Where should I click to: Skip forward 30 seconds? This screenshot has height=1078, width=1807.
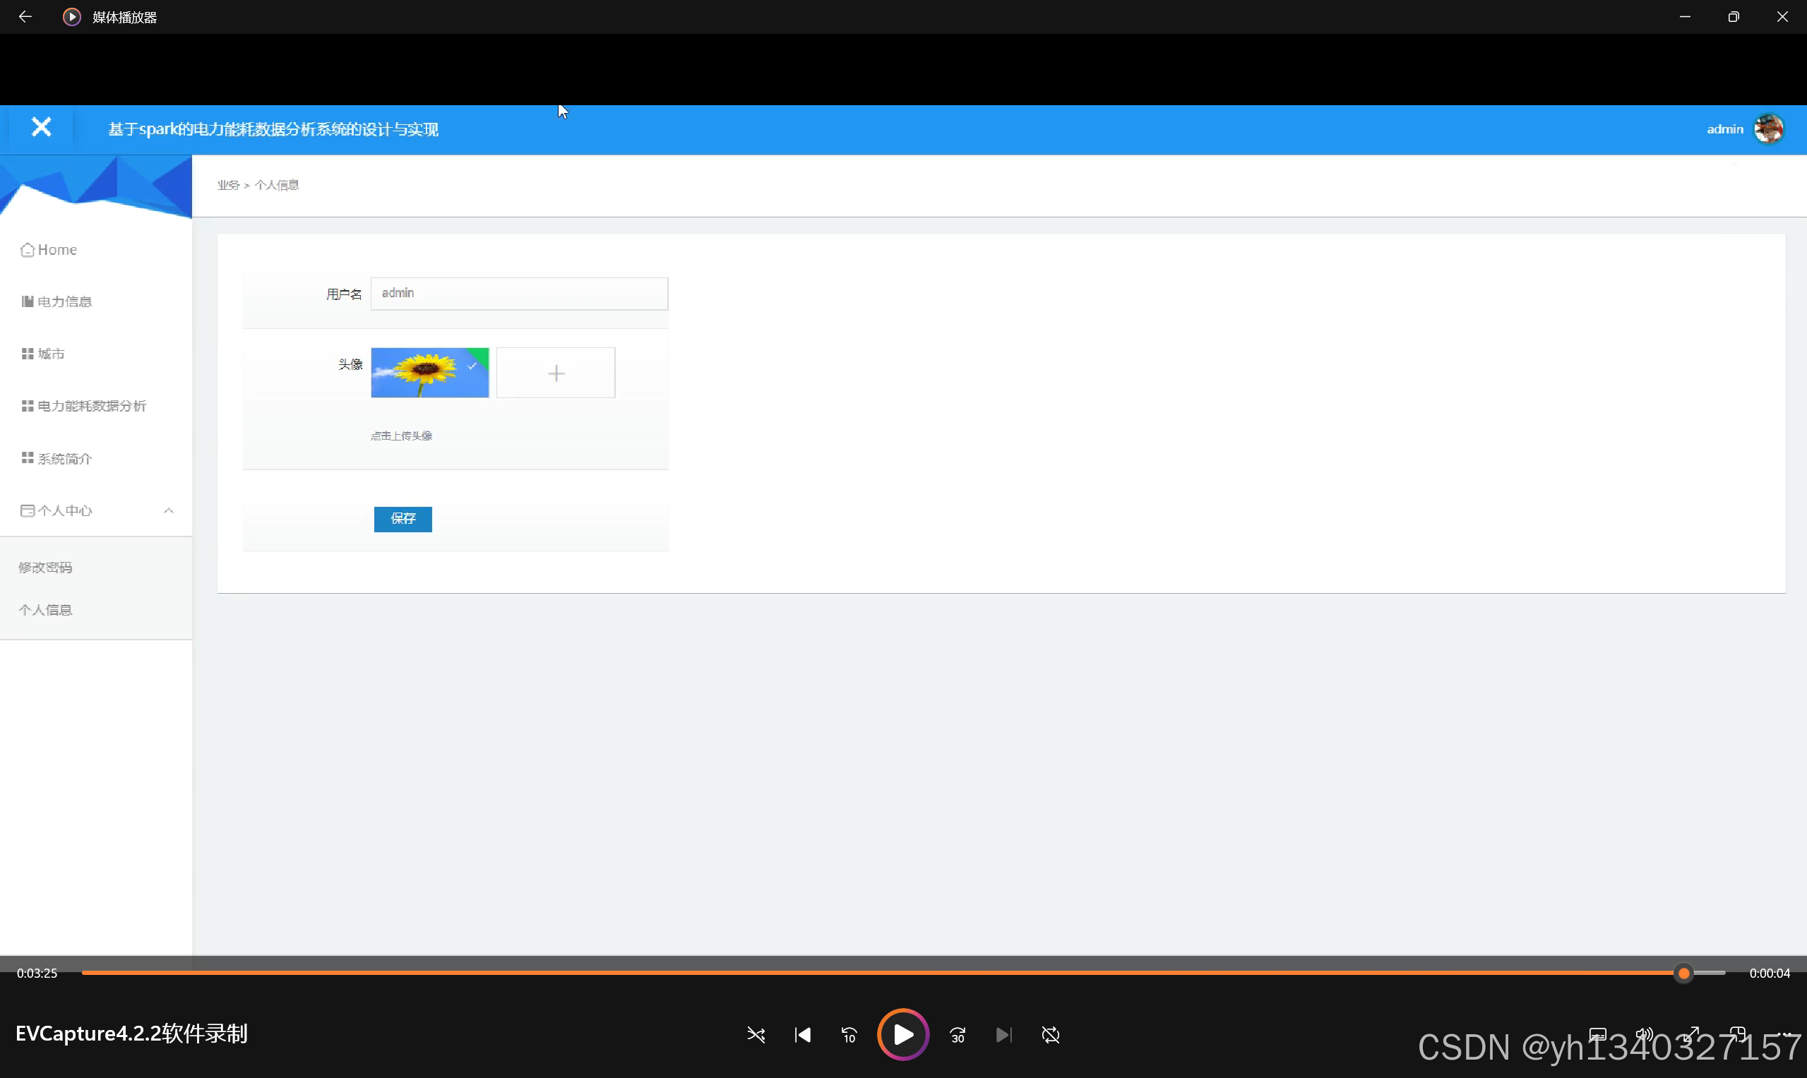[x=958, y=1034]
